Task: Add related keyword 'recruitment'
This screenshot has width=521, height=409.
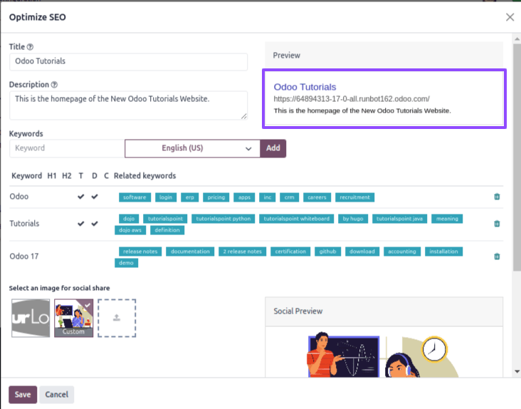Action: (x=354, y=197)
